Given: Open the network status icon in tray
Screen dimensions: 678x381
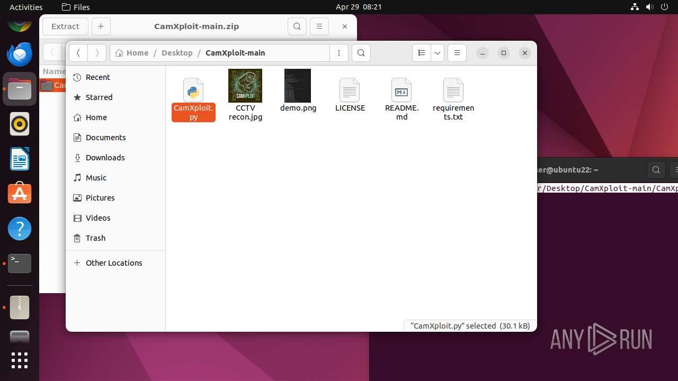Looking at the screenshot, I should tap(635, 7).
